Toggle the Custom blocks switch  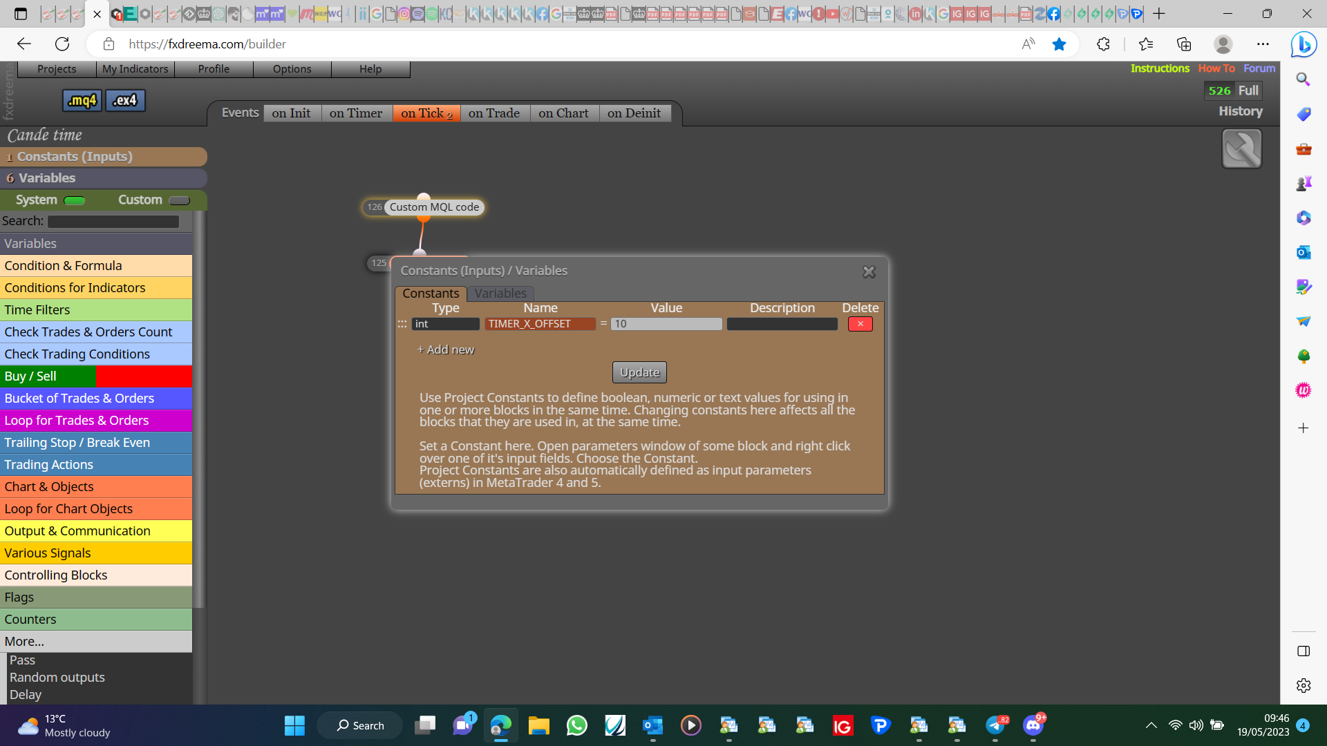coord(179,200)
